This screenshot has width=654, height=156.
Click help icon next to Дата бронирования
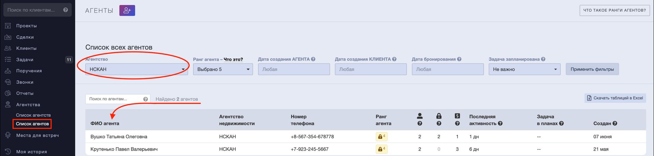click(459, 59)
